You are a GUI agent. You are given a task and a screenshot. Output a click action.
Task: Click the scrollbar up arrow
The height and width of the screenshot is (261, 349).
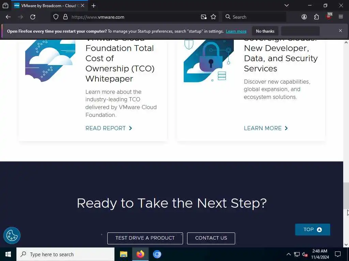coord(346,42)
